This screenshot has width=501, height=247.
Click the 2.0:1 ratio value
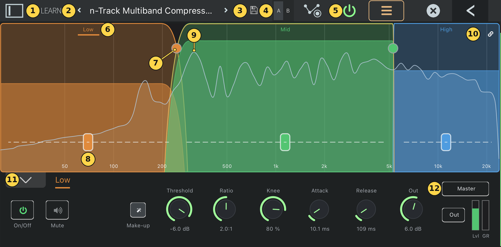pos(226,229)
